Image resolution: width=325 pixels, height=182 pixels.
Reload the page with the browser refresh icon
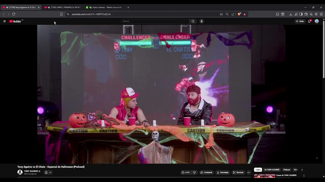14,14
